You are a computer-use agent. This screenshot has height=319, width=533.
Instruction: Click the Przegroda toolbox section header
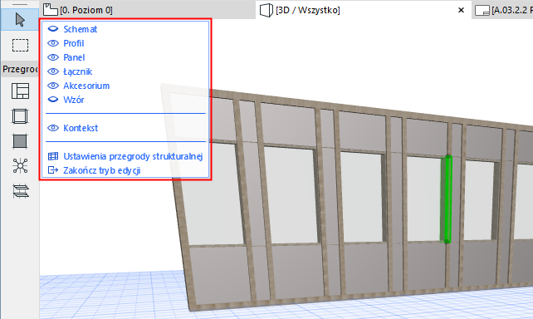click(x=20, y=69)
